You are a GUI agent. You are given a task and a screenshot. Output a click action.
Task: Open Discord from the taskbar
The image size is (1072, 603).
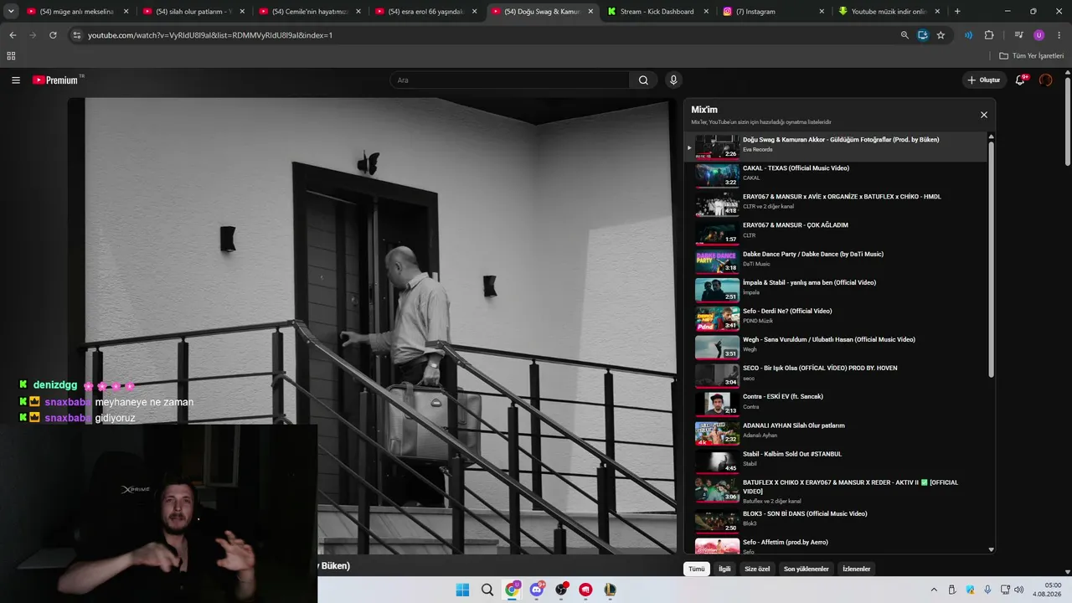tap(537, 590)
